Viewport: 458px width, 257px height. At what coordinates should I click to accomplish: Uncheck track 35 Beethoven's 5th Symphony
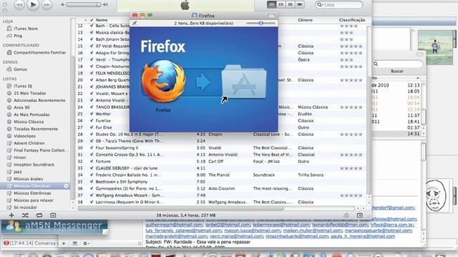(92, 182)
